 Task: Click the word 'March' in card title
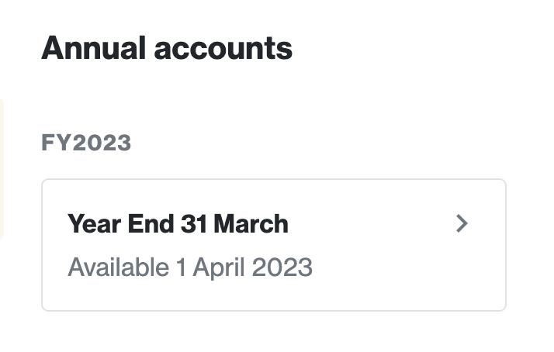click(251, 224)
